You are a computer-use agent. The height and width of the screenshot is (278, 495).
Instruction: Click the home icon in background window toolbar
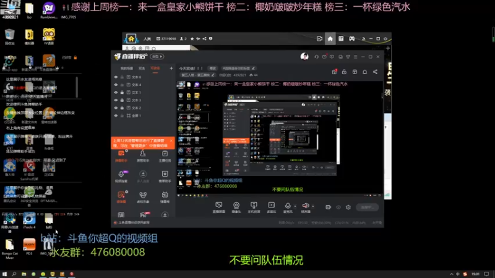click(x=330, y=39)
